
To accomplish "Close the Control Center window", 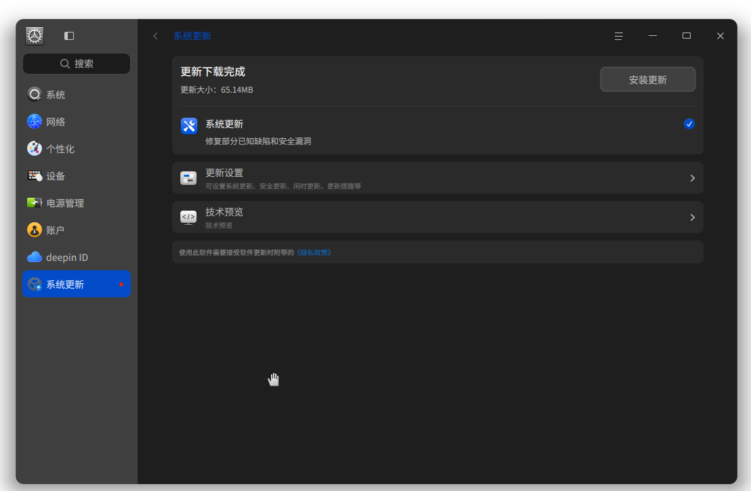I will (x=720, y=36).
